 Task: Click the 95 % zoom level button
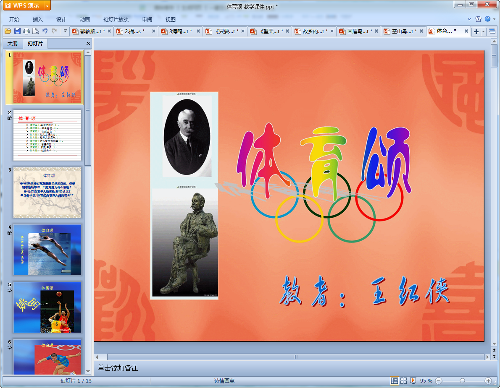click(x=426, y=381)
